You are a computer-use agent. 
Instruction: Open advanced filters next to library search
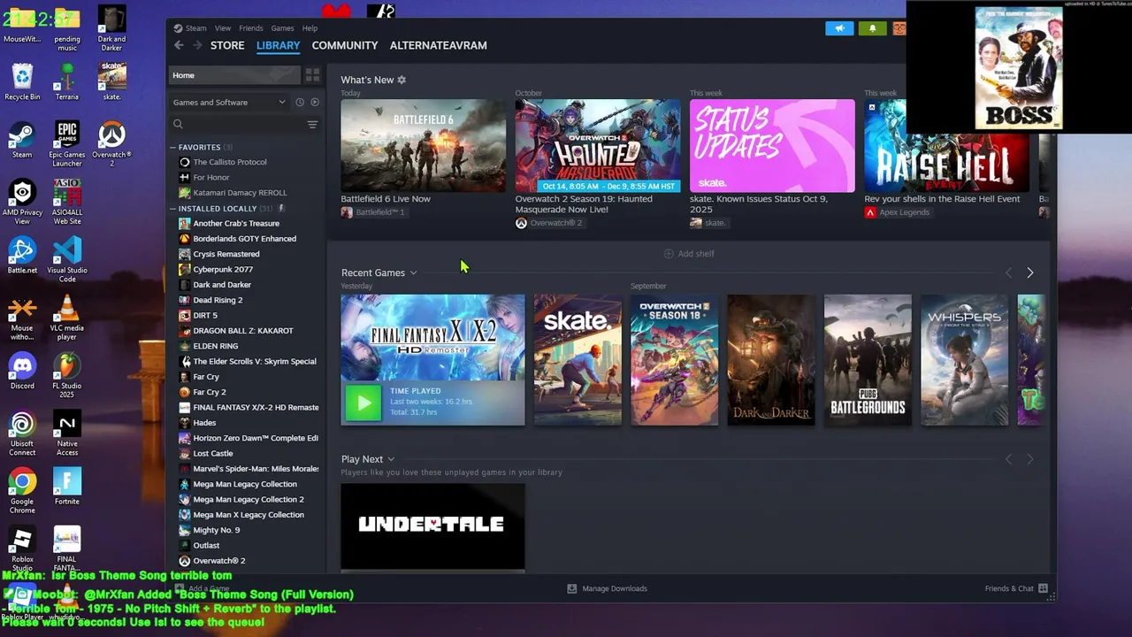pyautogui.click(x=312, y=125)
